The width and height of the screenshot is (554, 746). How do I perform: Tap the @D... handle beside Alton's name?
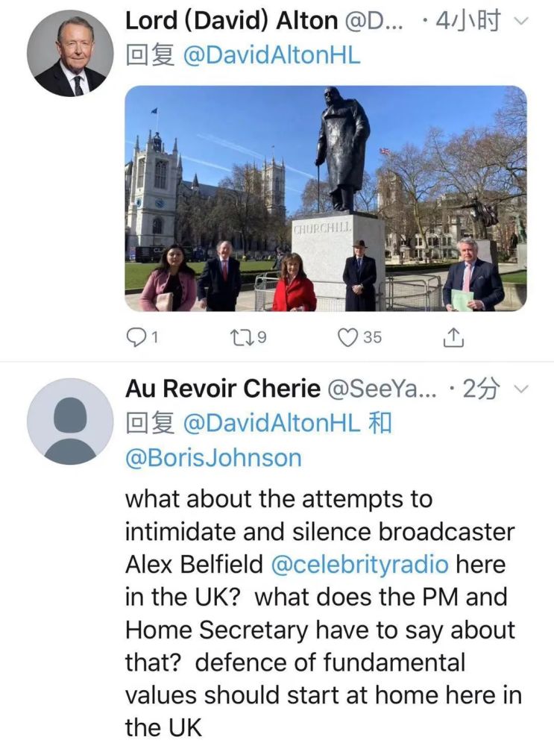(x=374, y=21)
